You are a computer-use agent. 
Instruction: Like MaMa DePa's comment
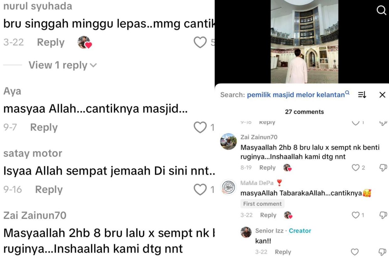pyautogui.click(x=355, y=215)
